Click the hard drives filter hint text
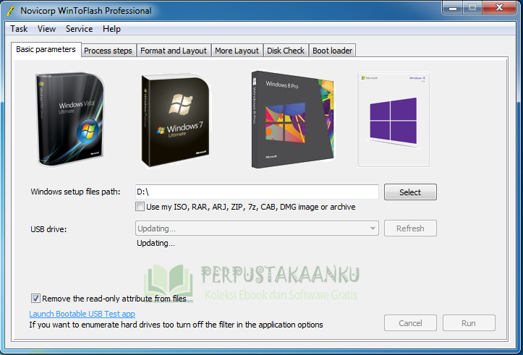This screenshot has width=523, height=355. [x=176, y=325]
